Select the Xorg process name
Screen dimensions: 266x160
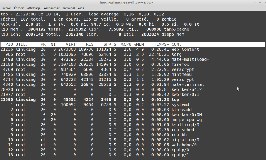(x=176, y=54)
